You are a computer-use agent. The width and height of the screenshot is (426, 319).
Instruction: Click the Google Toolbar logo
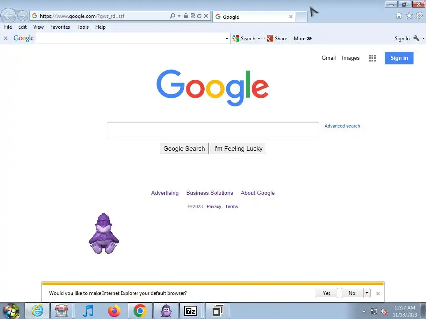coord(24,38)
